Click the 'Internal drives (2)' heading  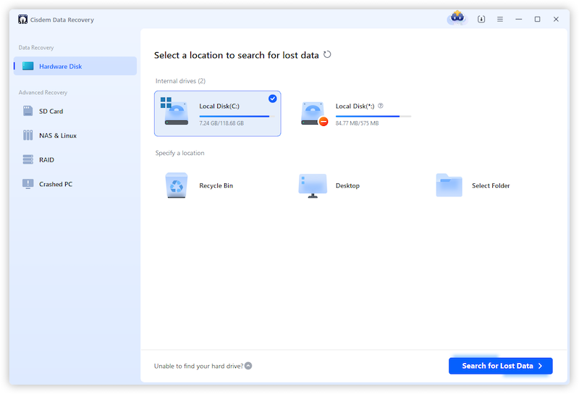pyautogui.click(x=180, y=81)
